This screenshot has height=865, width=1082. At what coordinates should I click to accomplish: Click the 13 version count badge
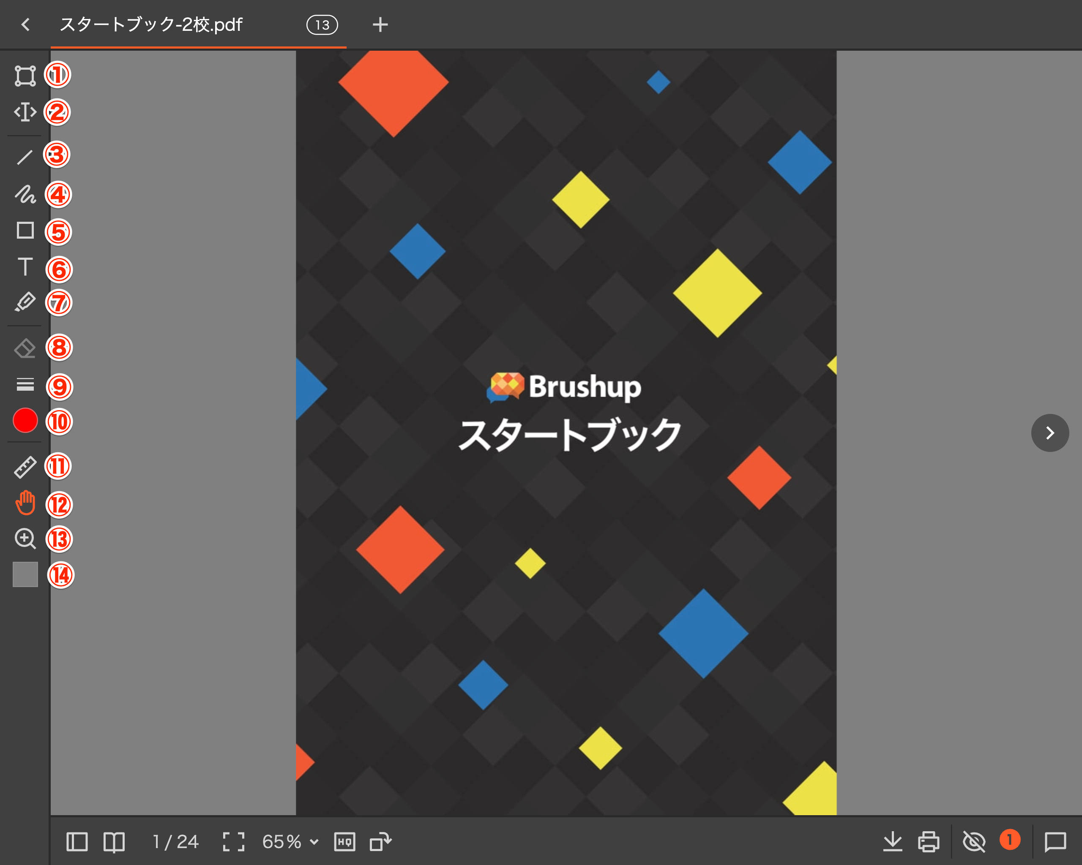pos(322,24)
